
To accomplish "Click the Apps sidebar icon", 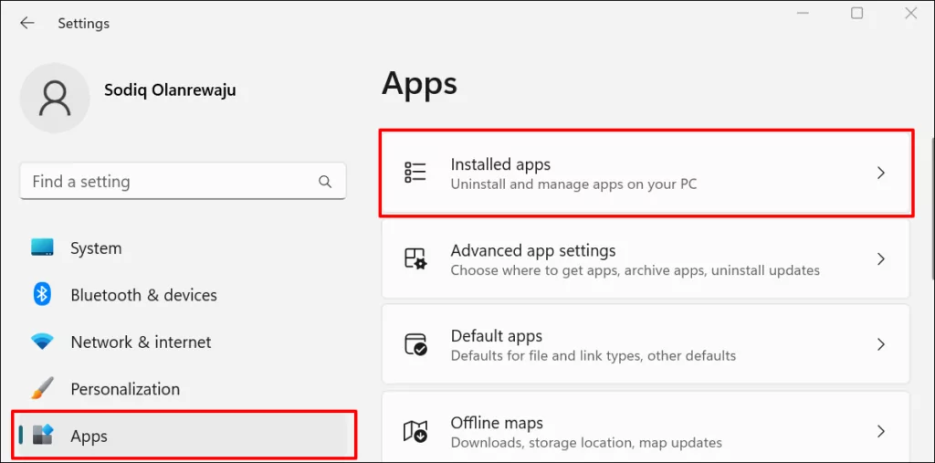I will 42,436.
